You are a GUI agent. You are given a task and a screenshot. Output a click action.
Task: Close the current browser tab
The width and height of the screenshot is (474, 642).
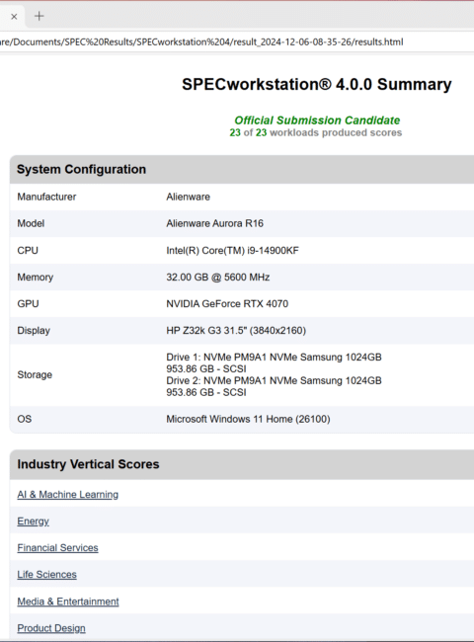pyautogui.click(x=14, y=17)
